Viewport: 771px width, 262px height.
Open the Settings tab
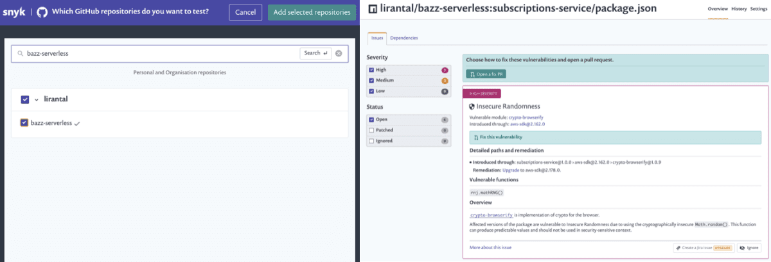[x=758, y=9]
